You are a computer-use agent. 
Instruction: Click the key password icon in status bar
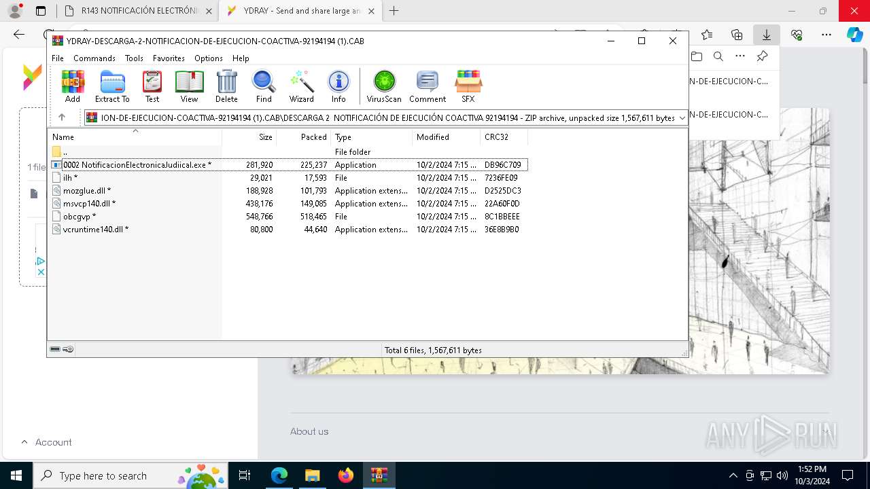click(x=68, y=349)
